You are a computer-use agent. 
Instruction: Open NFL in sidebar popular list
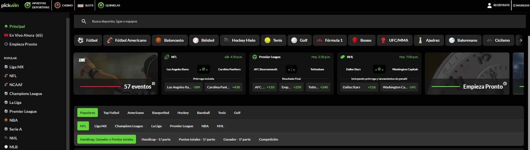13,76
